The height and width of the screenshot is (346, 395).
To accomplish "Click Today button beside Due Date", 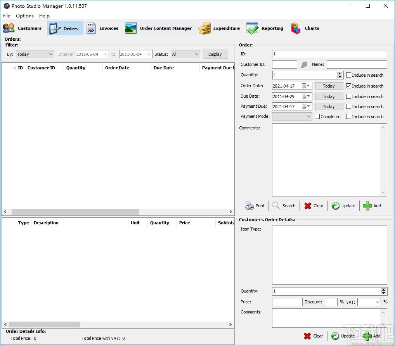I will click(329, 96).
